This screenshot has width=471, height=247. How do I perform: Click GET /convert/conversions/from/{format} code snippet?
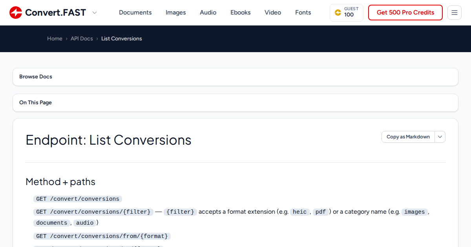point(102,236)
